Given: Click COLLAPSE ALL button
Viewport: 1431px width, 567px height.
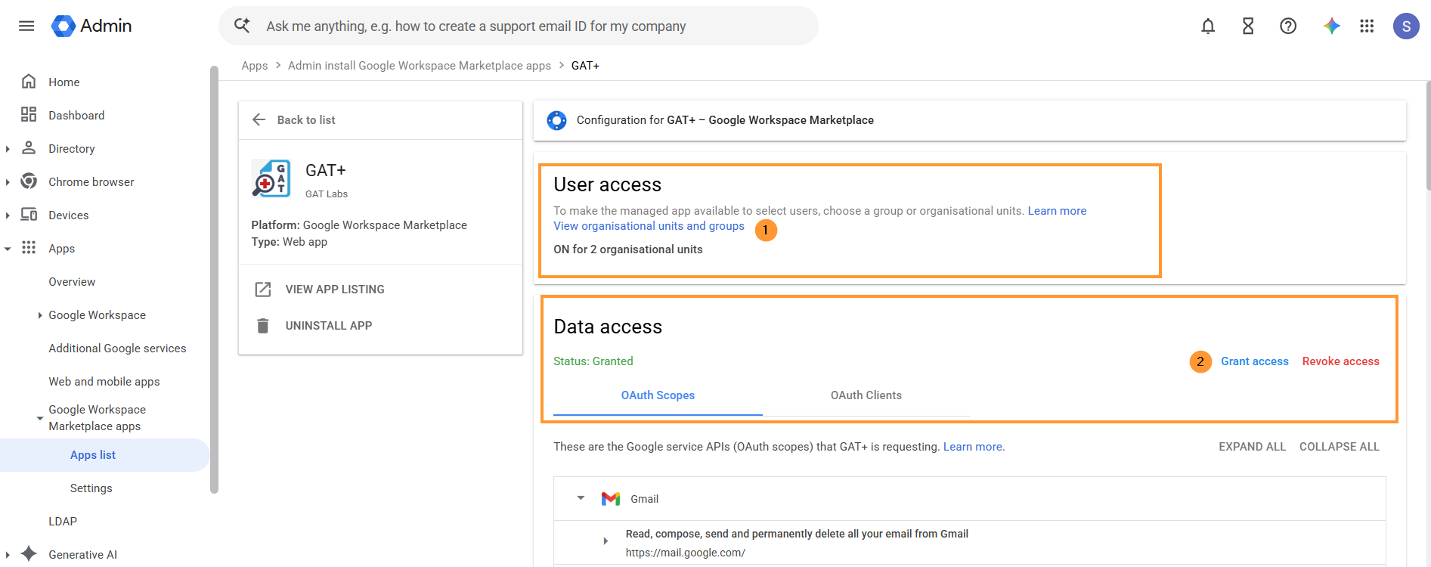Looking at the screenshot, I should pyautogui.click(x=1339, y=447).
